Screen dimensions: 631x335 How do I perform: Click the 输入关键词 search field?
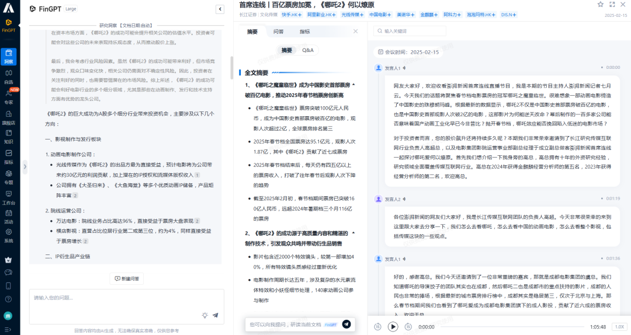tap(410, 31)
